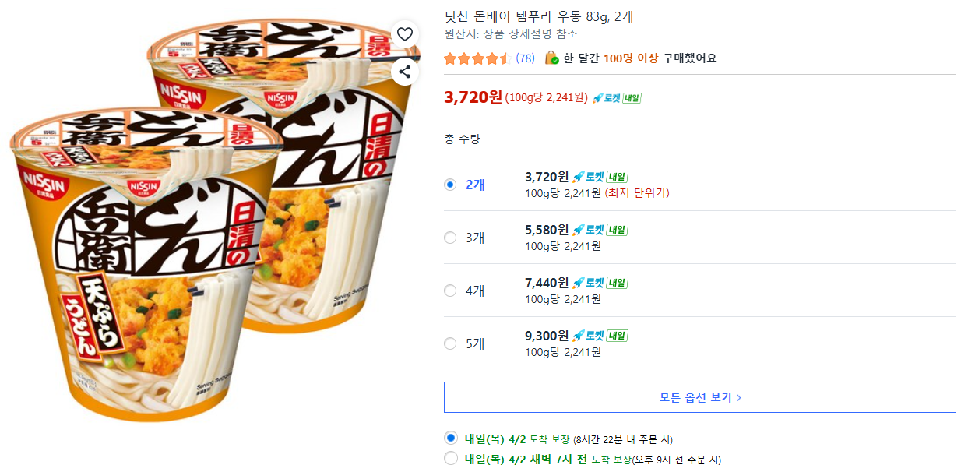Select the 2개 quantity radio button
This screenshot has height=472, width=961.
click(450, 185)
